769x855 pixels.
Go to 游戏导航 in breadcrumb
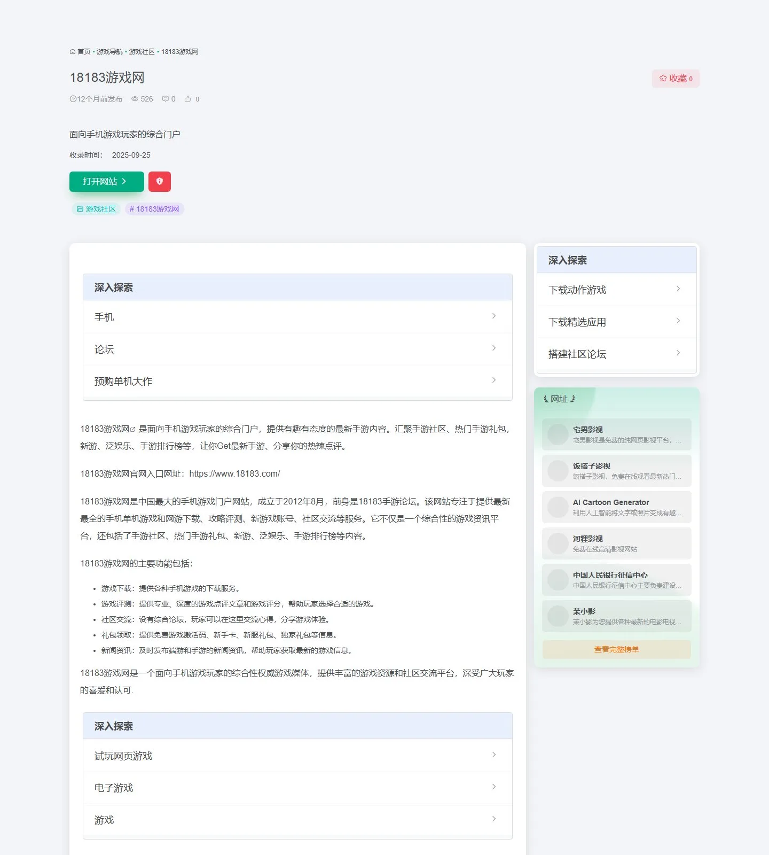[109, 52]
